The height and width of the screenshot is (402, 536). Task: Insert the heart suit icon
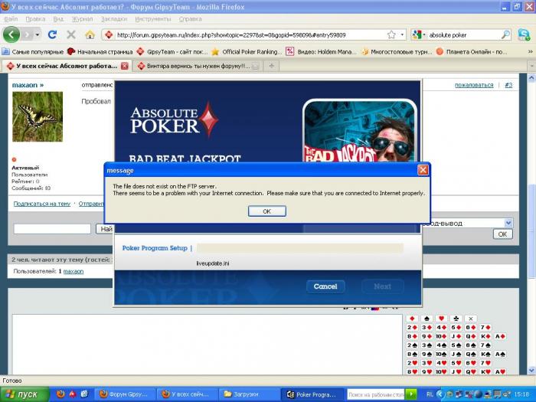coord(441,319)
